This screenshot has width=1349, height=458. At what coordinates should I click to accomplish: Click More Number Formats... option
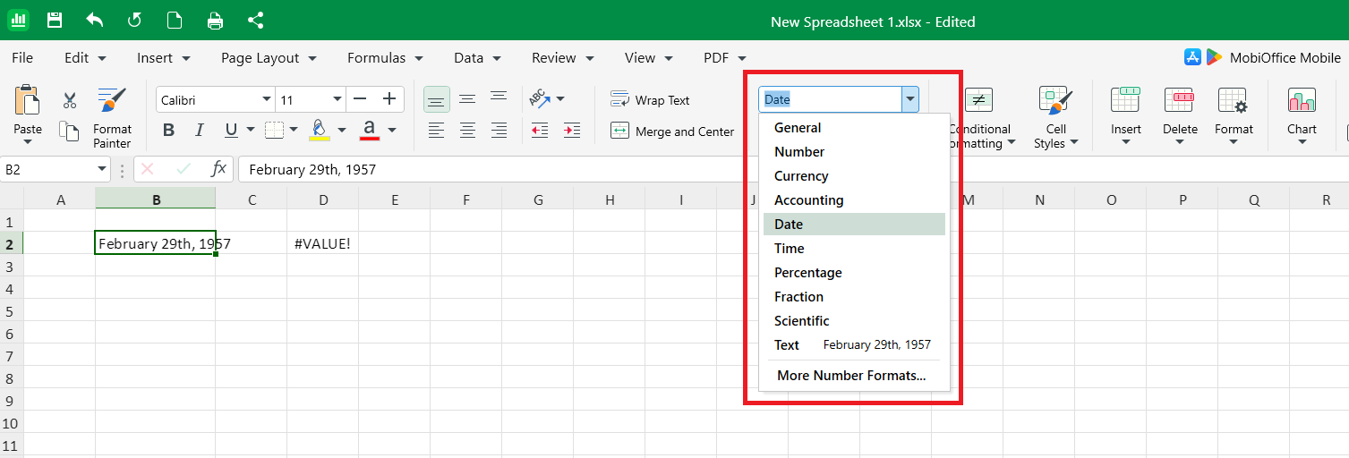tap(850, 376)
